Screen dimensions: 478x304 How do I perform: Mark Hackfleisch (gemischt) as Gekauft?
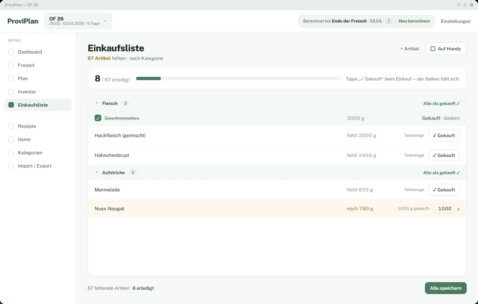[x=444, y=135]
